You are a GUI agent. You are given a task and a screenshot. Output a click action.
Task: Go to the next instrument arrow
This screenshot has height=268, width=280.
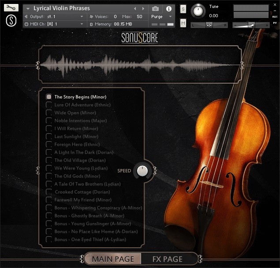143,8
